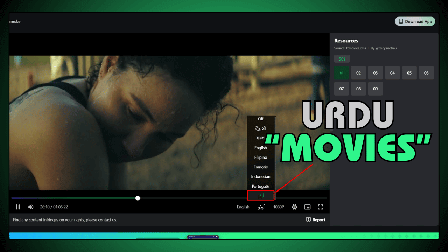Mute the video volume
The image size is (448, 252).
pos(31,207)
